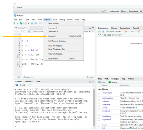Click the Show in New Window editor icon

pos(24,31)
